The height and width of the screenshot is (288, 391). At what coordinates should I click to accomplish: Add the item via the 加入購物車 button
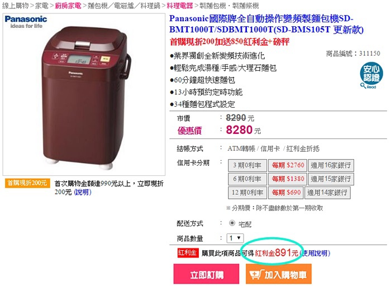tap(279, 274)
